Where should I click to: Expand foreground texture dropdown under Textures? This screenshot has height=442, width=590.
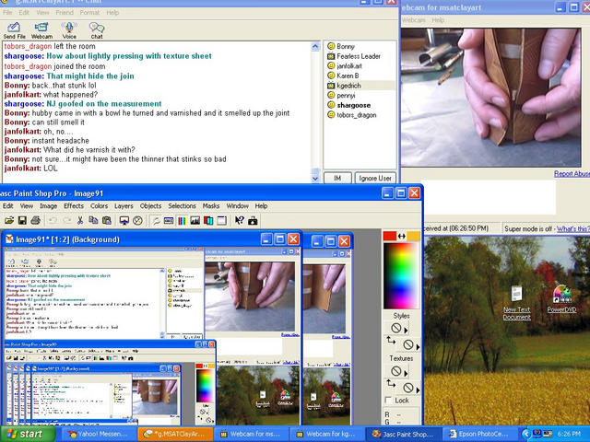pos(406,374)
